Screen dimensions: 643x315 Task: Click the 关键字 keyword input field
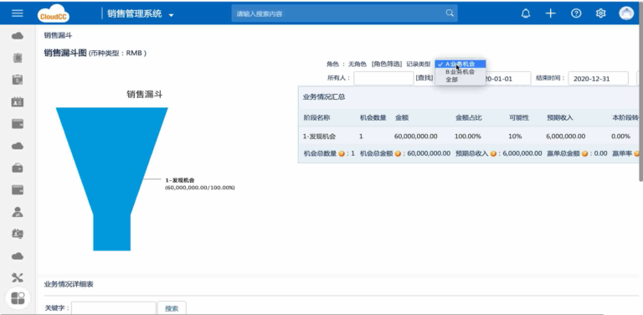pos(114,308)
